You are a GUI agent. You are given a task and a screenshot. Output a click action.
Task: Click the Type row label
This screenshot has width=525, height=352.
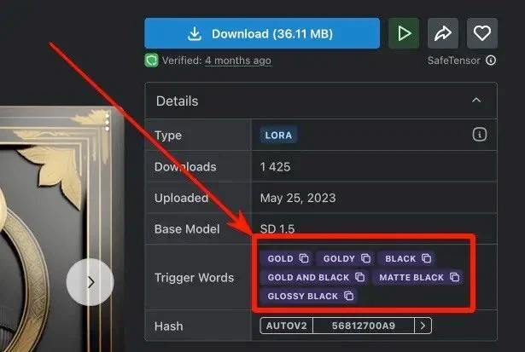(x=168, y=136)
